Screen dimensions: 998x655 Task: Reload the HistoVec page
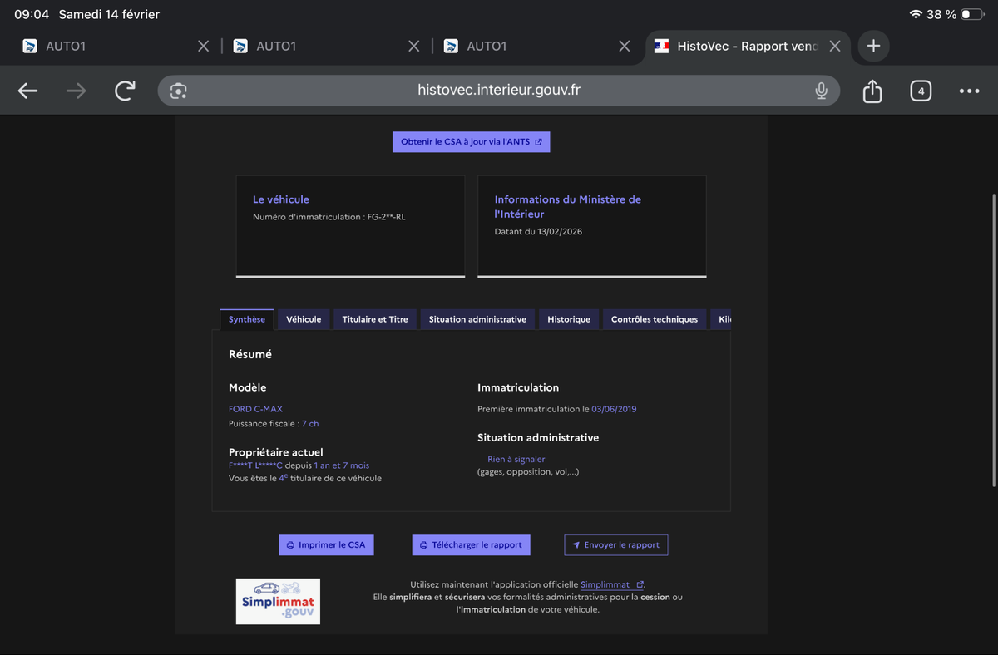pos(125,91)
